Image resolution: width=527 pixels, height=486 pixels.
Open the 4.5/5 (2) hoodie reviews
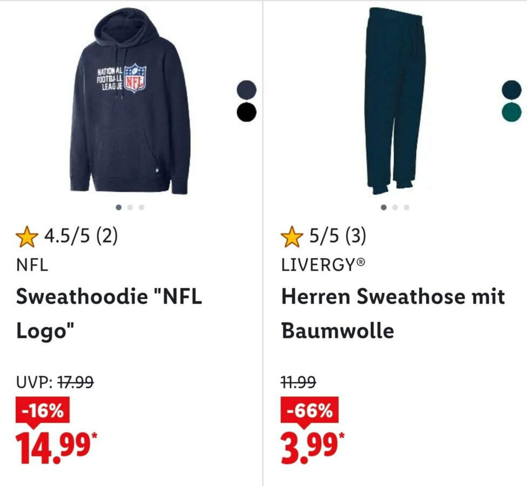click(x=80, y=237)
